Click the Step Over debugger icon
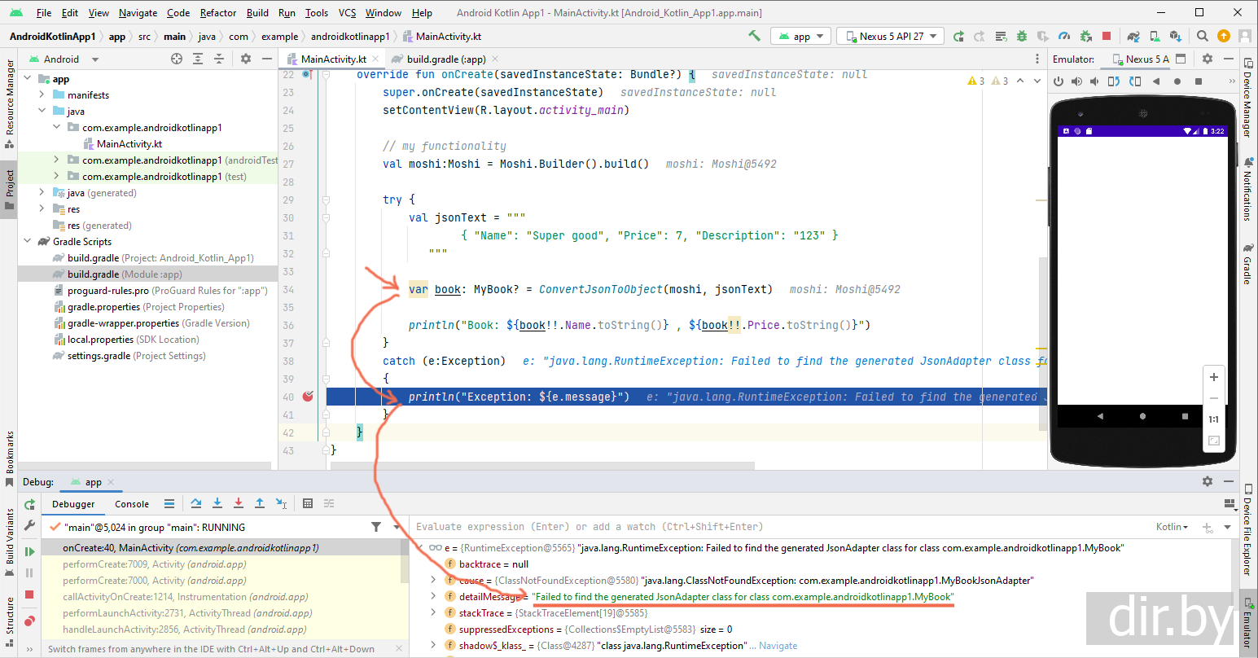 [196, 504]
